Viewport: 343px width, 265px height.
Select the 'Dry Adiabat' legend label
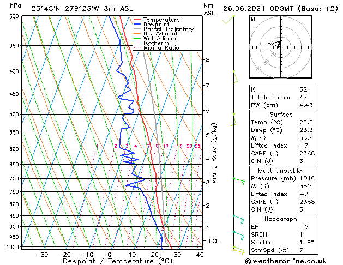(x=160, y=34)
